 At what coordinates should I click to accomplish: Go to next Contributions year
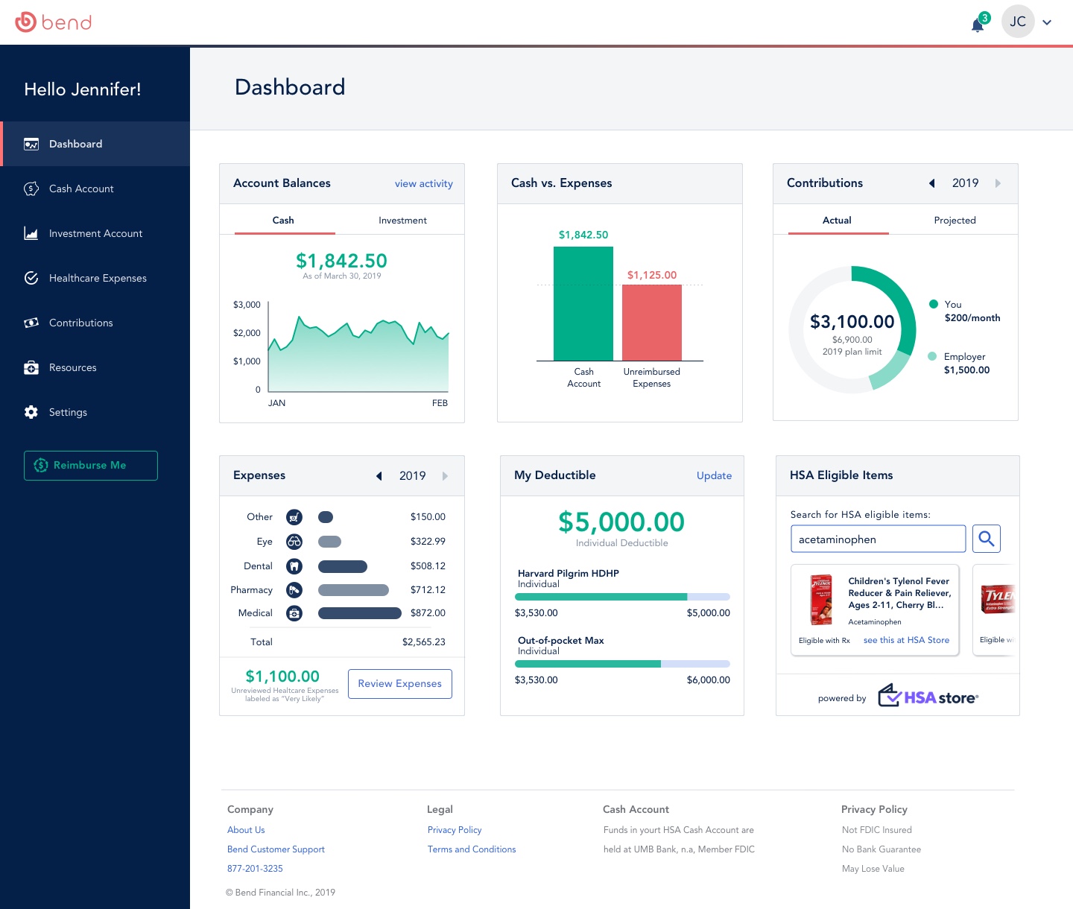998,183
